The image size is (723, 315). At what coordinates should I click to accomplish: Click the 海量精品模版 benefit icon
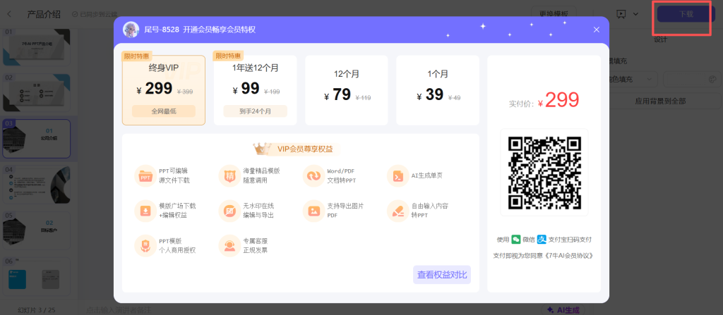[229, 175]
